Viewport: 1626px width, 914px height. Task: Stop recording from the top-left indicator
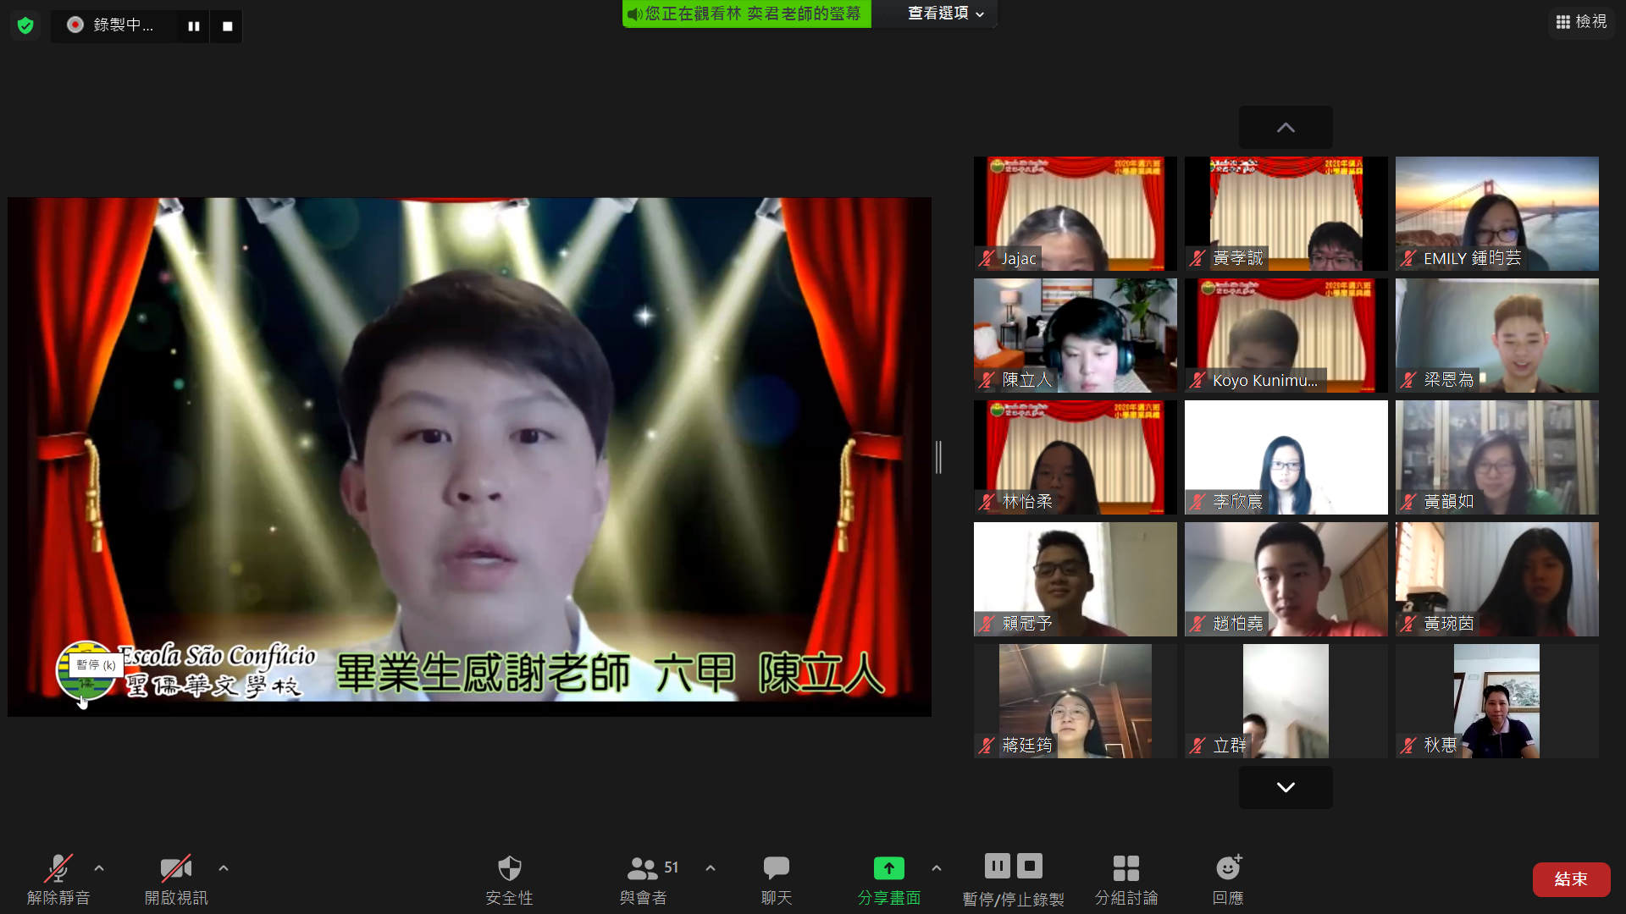pos(227,26)
